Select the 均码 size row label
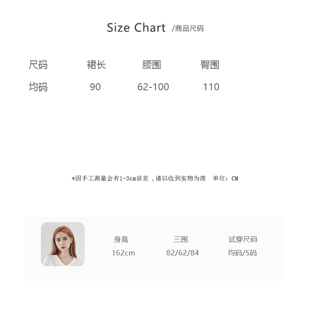The width and height of the screenshot is (310, 315). (38, 87)
